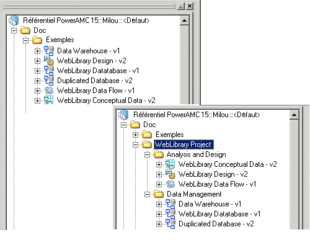Expand Duplicated Database - v2 in the right window
The height and width of the screenshot is (240, 310).
[x=159, y=224]
